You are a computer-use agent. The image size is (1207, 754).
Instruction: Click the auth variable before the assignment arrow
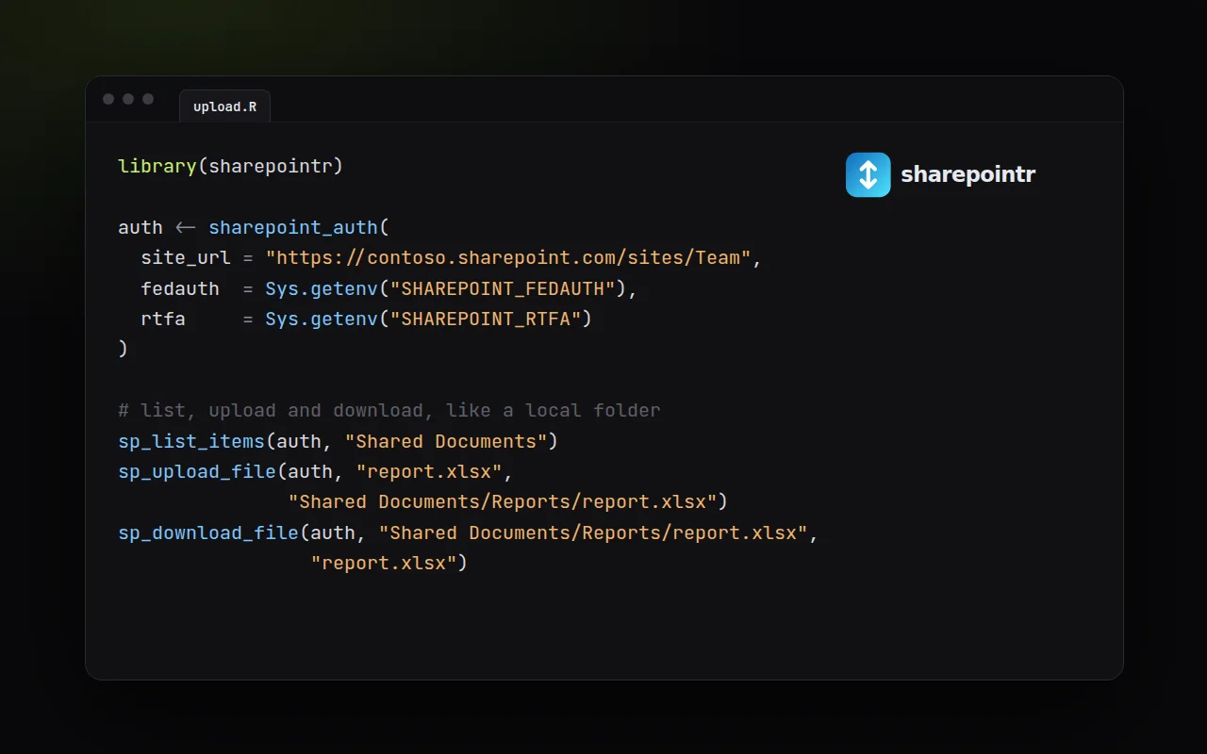tap(141, 228)
